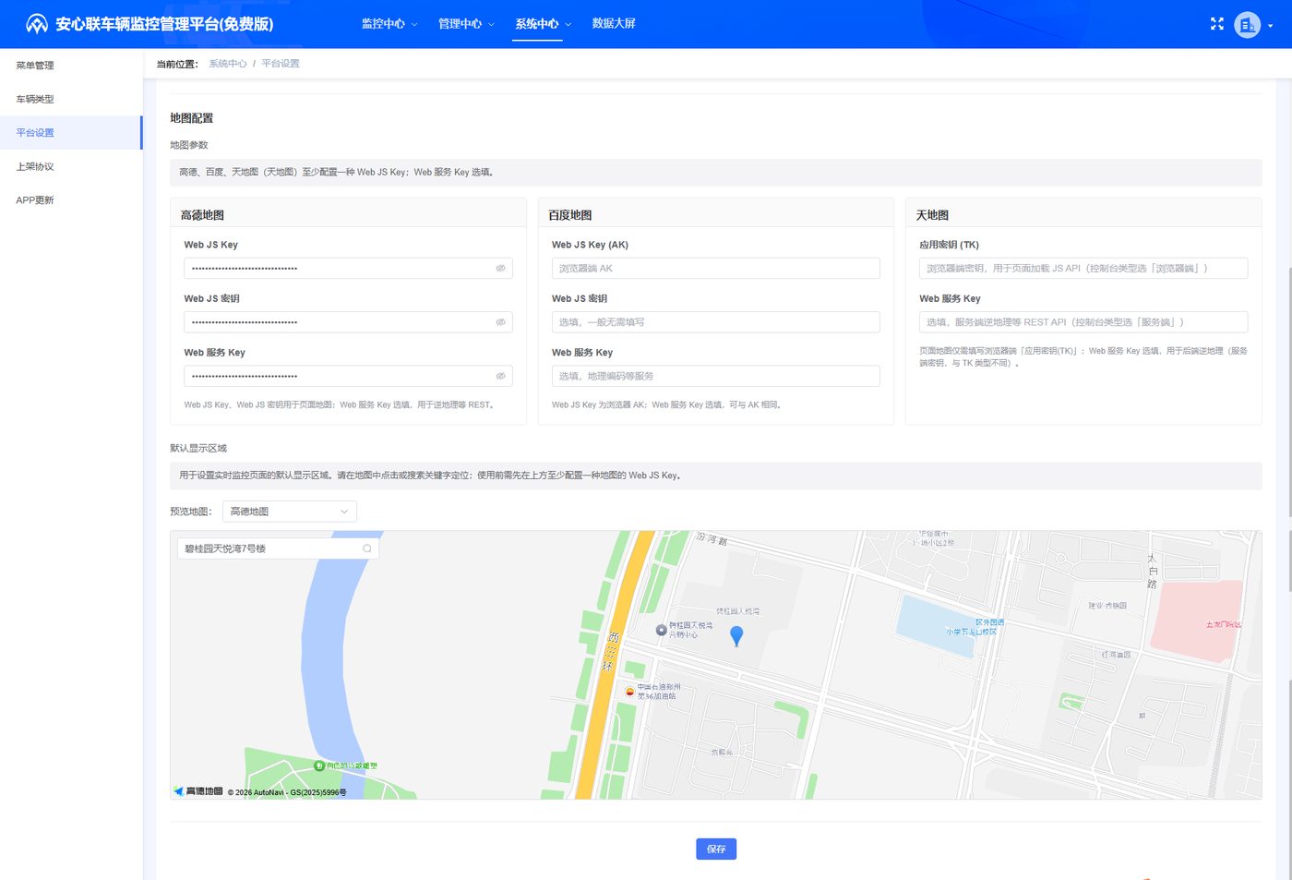Click the 平台设置 breadcrumb link

(281, 64)
